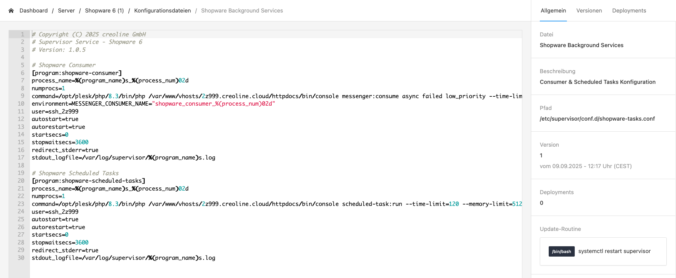Click the scheduled-task:run command line
676x278 pixels.
point(277,204)
